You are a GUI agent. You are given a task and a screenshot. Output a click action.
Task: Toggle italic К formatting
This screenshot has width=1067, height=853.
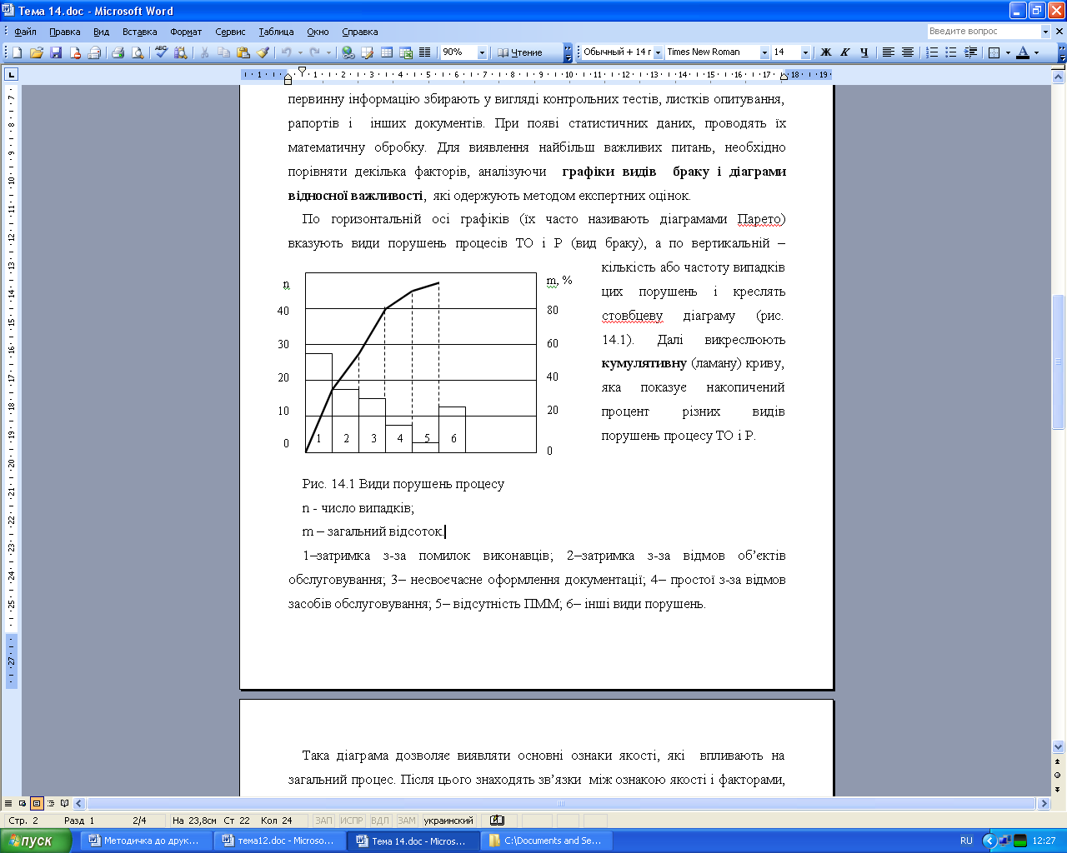tap(845, 52)
